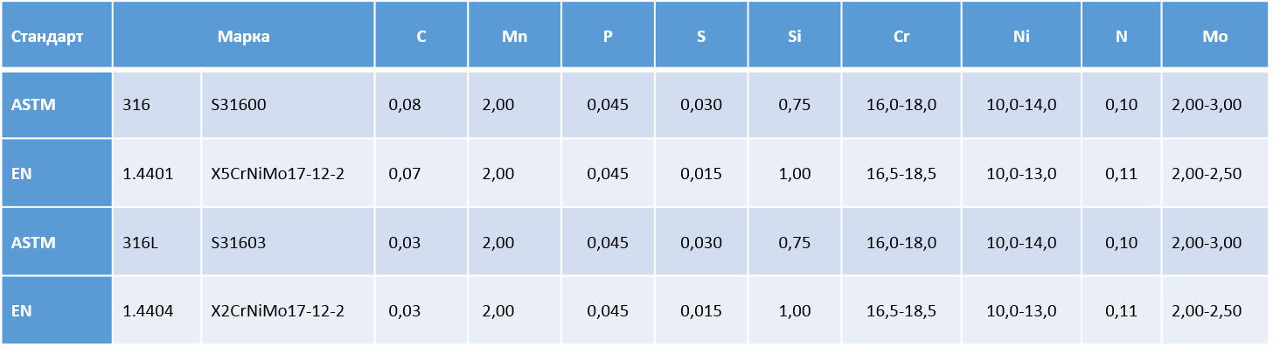Select the Mn column header
The image size is (1273, 347).
[x=515, y=35]
